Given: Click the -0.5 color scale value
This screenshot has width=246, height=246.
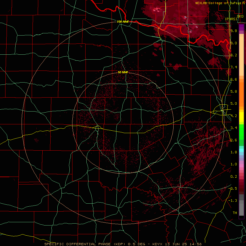Looking at the screenshot, I should pyautogui.click(x=233, y=188).
